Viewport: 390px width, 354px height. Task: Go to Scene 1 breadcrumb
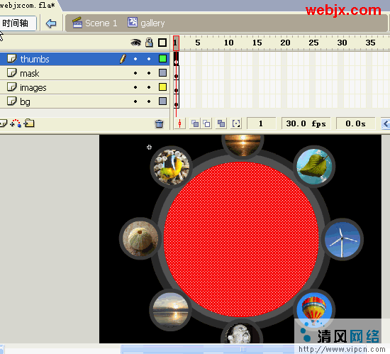[x=94, y=23]
